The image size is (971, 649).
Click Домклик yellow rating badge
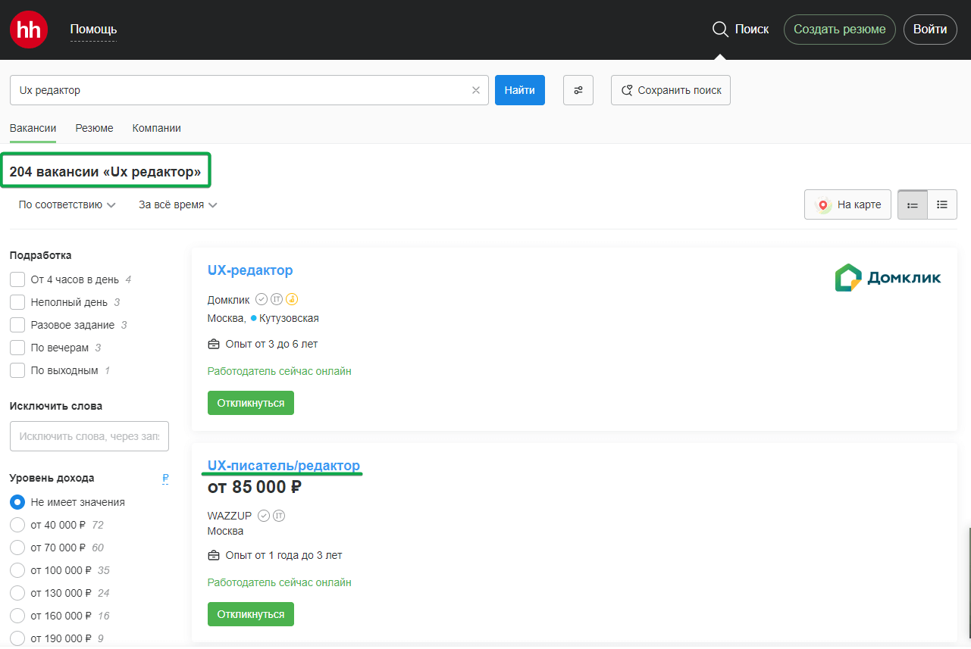click(x=292, y=300)
